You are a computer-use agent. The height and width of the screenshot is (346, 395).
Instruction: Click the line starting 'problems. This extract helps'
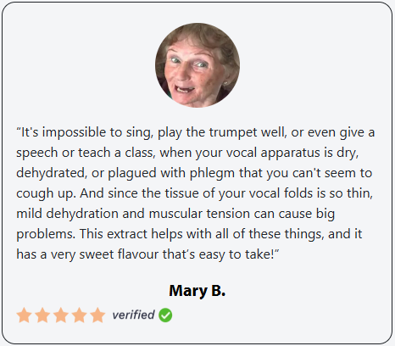click(x=189, y=234)
